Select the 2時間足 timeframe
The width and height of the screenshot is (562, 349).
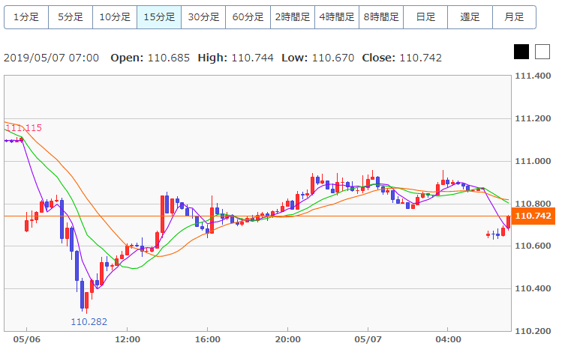(292, 16)
